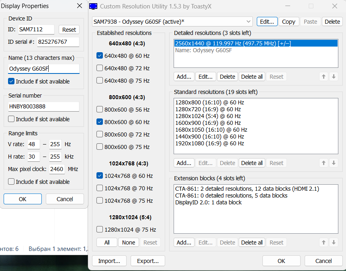Delete the selected detailed resolution

(227, 77)
